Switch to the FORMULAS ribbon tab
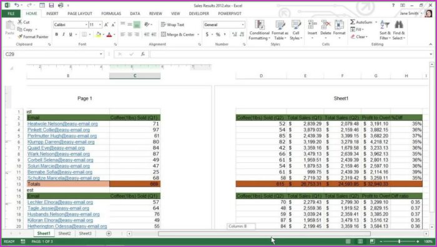The height and width of the screenshot is (247, 437). pos(111,13)
